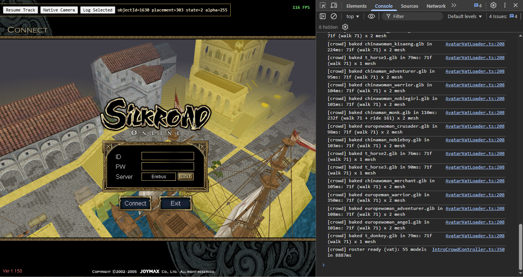523x277 pixels.
Task: Open the Default levels dropdown
Action: coord(465,16)
